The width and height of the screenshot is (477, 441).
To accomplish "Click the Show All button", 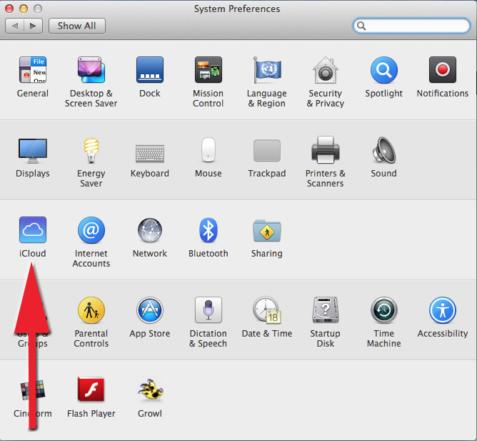I will pos(77,26).
